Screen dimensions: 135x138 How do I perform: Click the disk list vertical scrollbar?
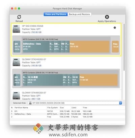[124, 47]
